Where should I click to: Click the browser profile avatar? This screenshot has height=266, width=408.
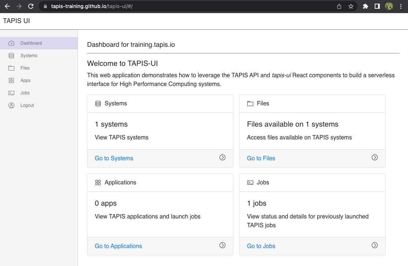click(x=389, y=6)
